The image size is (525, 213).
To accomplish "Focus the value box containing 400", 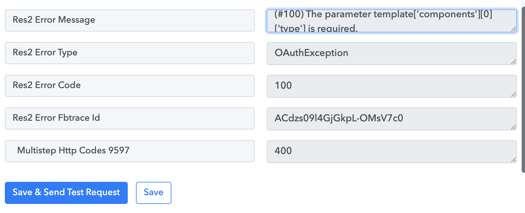I will click(x=391, y=151).
